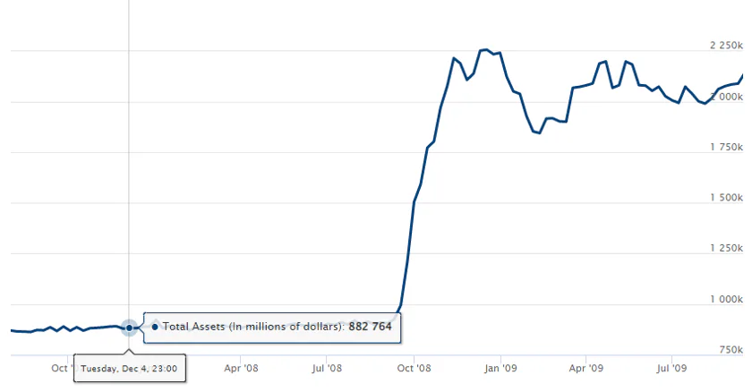752x392 pixels.
Task: Click the 2 000k y-axis label
Action: pyautogui.click(x=726, y=97)
